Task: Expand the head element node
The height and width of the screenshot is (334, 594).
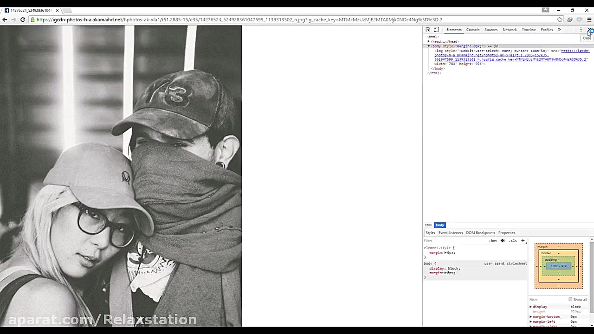Action: click(x=429, y=41)
